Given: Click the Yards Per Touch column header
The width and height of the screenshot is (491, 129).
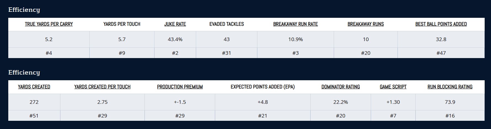Looking at the screenshot, I should point(122,24).
